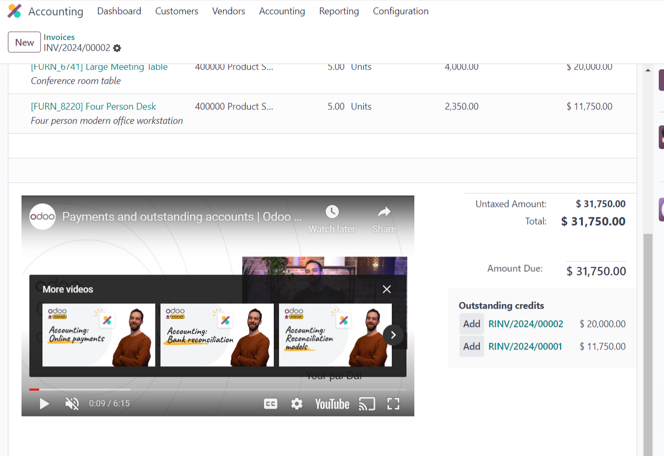Toggle closed captions on video
This screenshot has width=664, height=456.
(271, 404)
